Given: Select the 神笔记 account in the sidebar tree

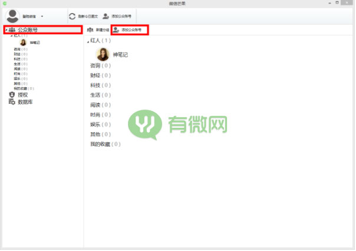Looking at the screenshot, I should 35,42.
